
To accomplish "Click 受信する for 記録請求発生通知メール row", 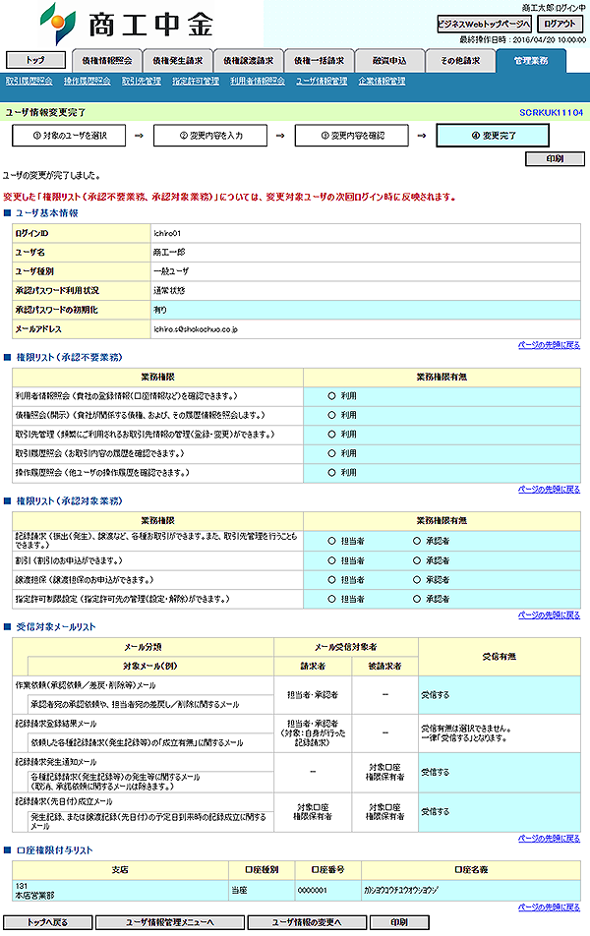I will (436, 773).
